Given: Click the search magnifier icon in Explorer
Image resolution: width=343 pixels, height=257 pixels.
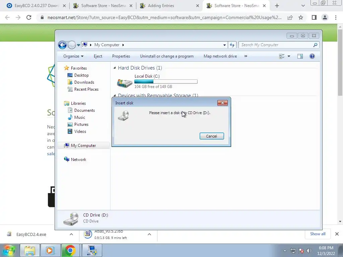Looking at the screenshot, I should [x=315, y=45].
